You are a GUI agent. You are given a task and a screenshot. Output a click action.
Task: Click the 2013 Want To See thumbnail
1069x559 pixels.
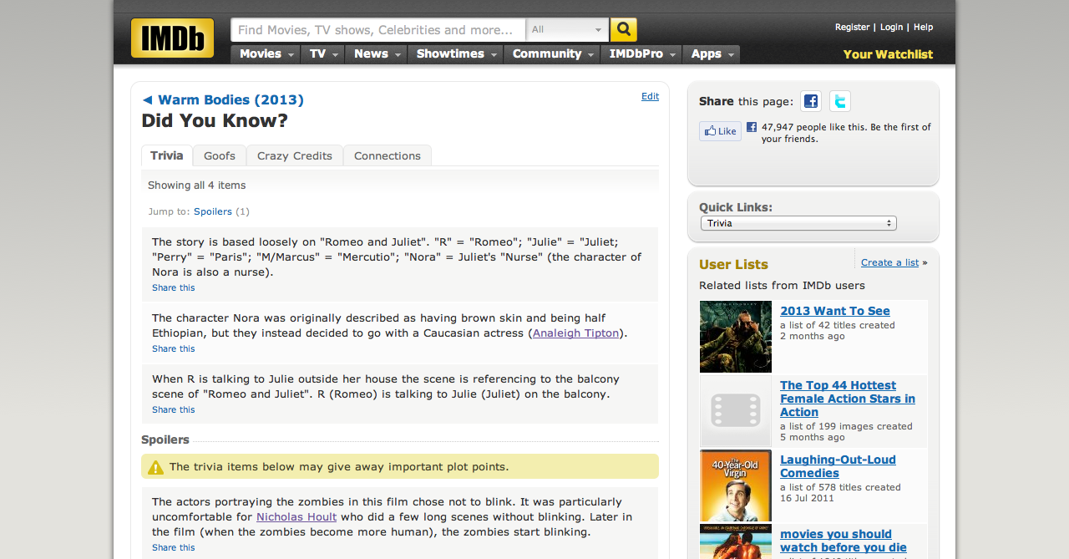tap(736, 337)
